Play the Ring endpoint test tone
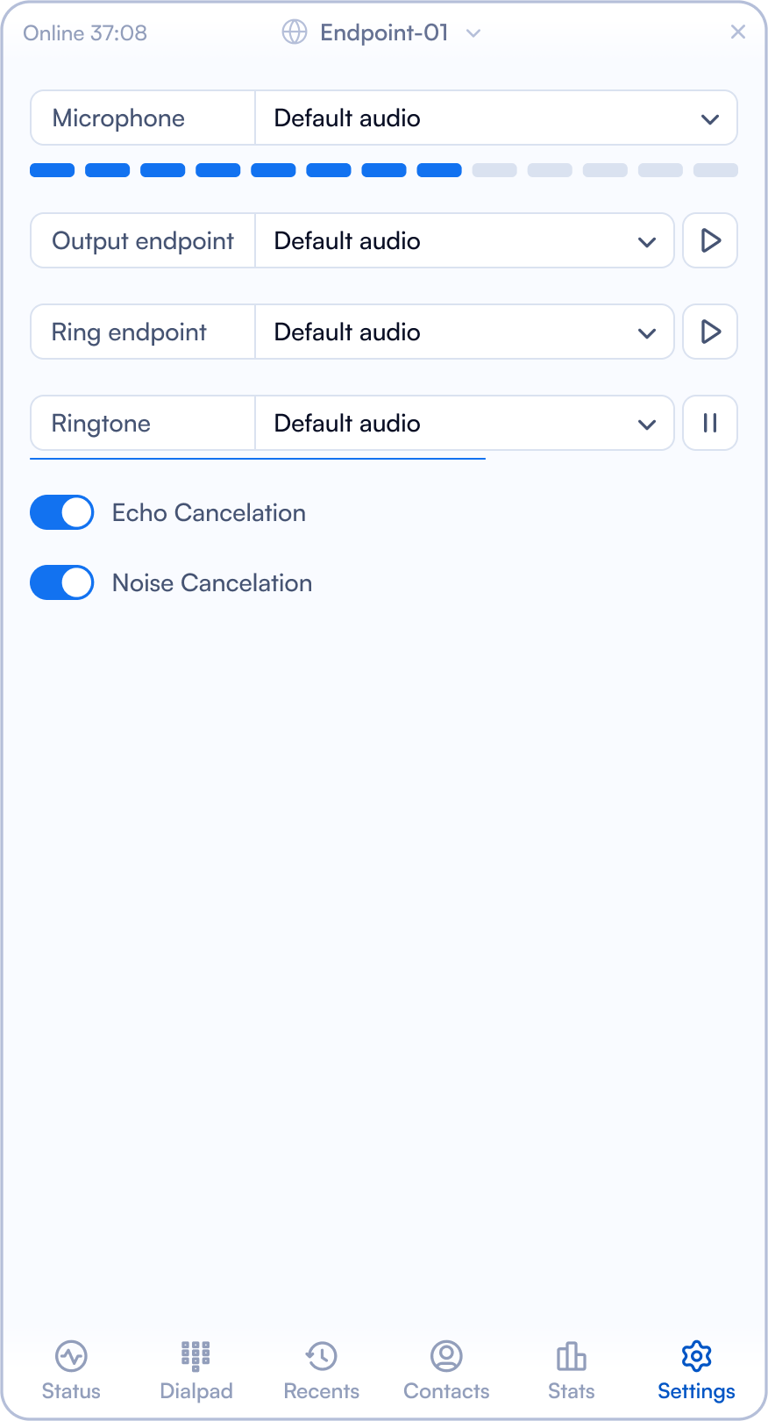 click(x=710, y=332)
